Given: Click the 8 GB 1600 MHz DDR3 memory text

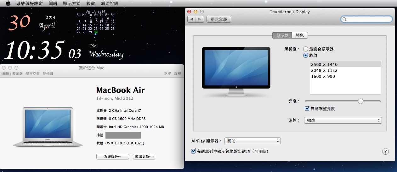Looking at the screenshot, I should 127,119.
